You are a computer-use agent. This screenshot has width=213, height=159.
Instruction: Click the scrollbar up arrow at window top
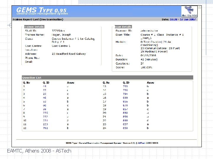[x=199, y=7]
